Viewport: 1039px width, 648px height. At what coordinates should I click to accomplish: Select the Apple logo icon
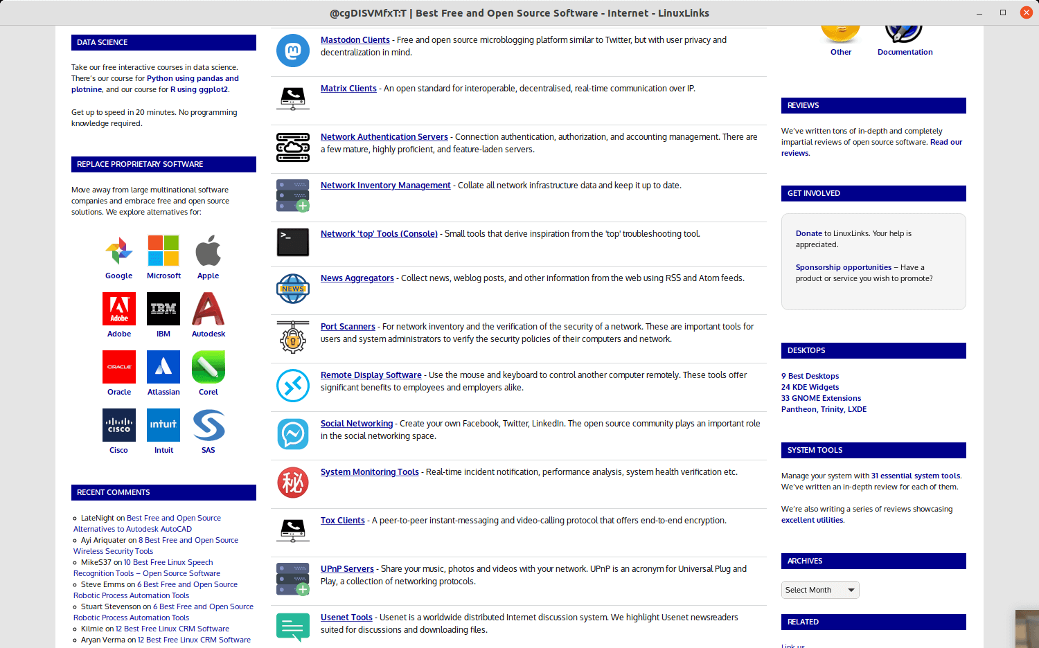click(208, 251)
